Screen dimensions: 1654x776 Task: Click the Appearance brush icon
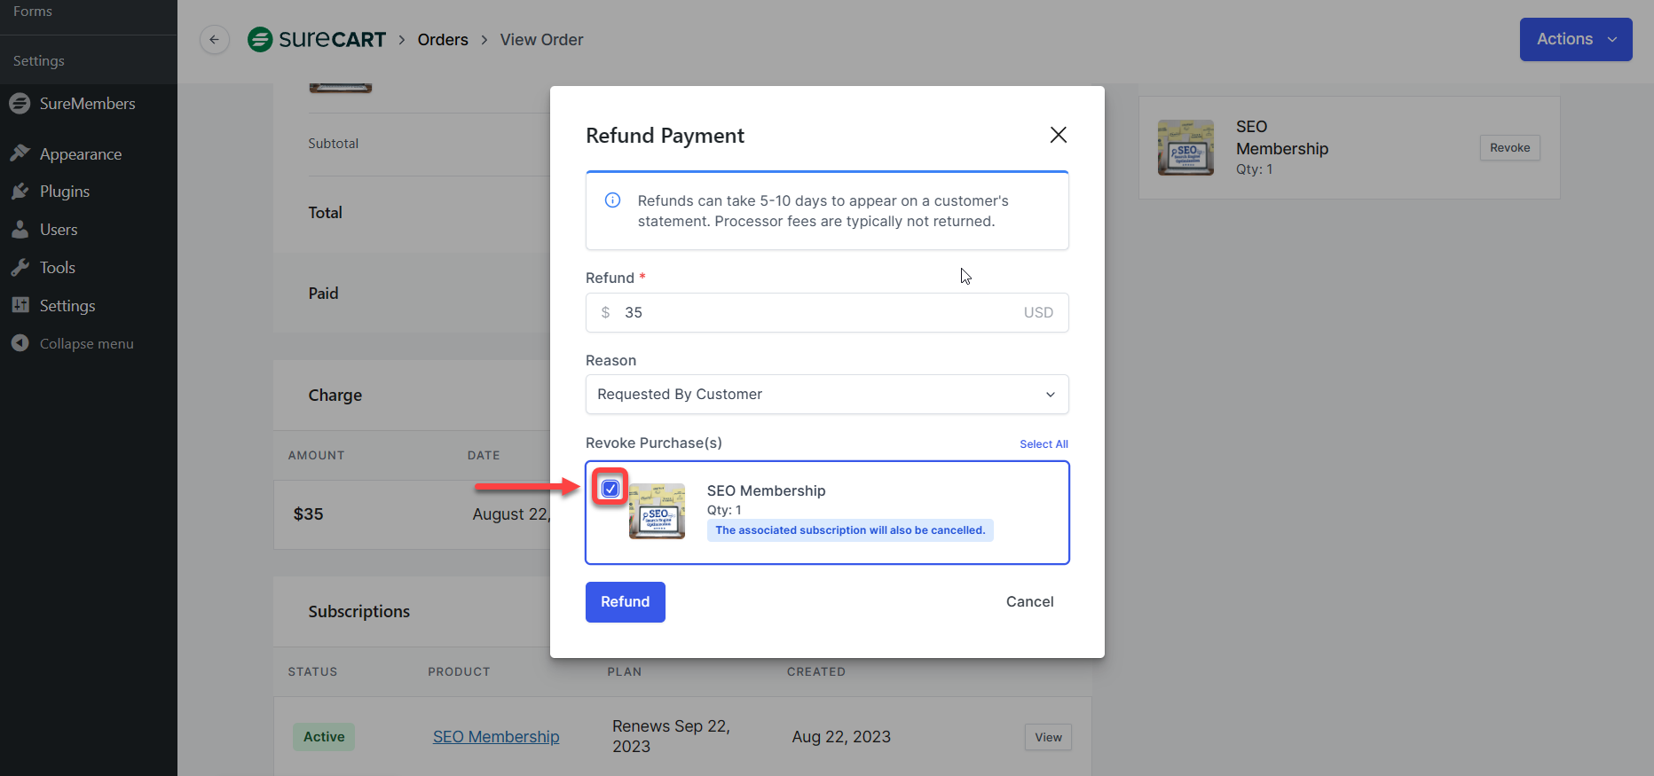(x=20, y=153)
